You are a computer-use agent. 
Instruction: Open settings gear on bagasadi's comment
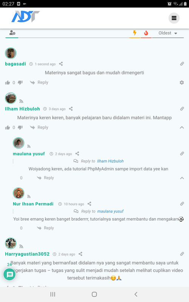(182, 82)
